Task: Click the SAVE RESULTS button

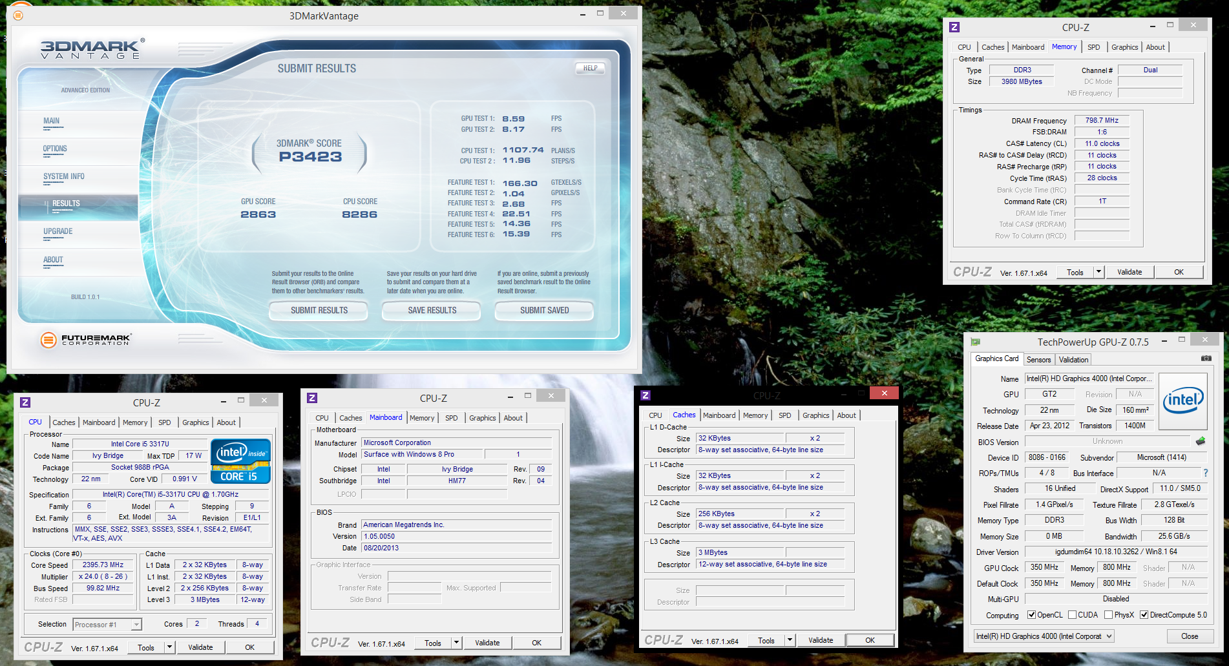Action: [432, 310]
